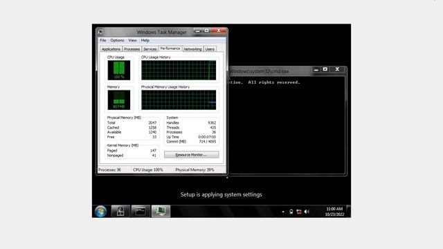Click the Cached memory value row
Viewport: 443px width, 249px height.
132,127
